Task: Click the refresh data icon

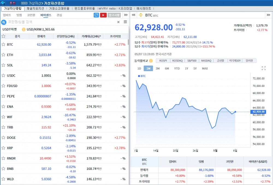Action: pos(96,15)
